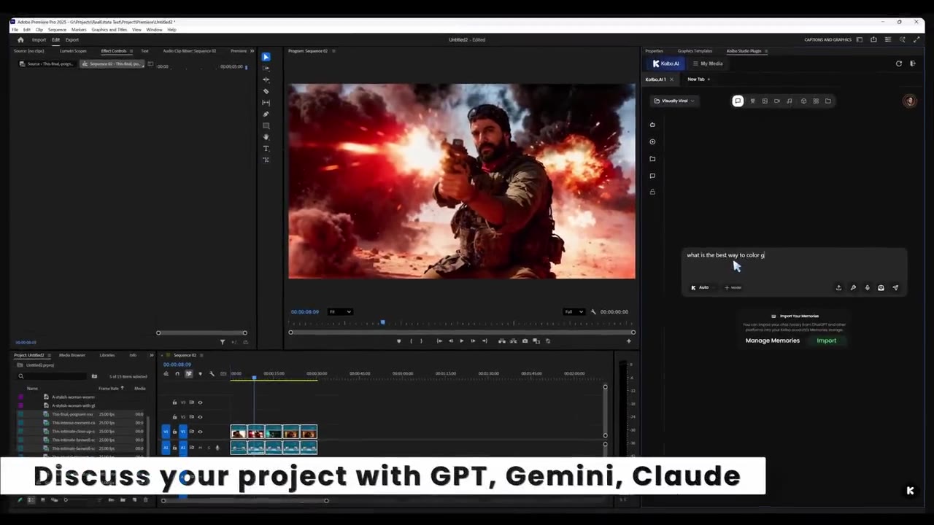Toggle linked selection in timeline
The image size is (934, 525).
click(188, 374)
